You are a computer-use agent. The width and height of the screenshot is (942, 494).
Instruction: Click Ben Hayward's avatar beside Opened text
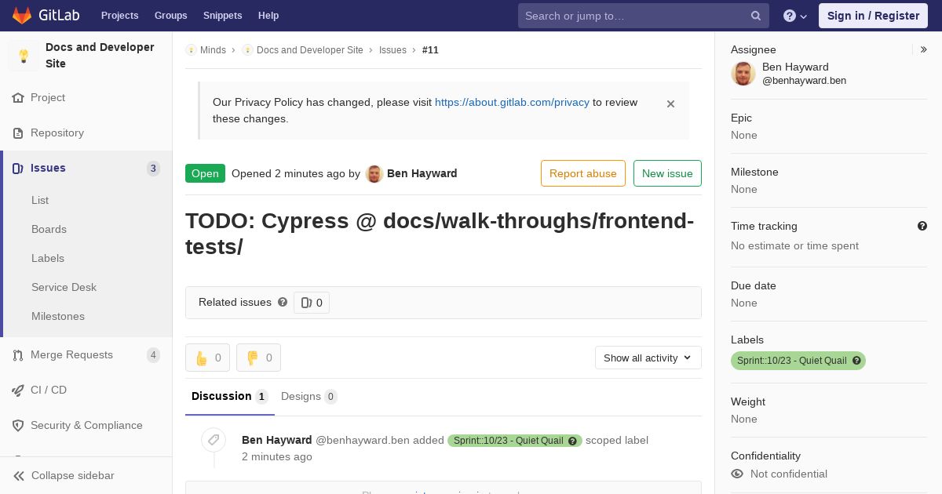coord(374,174)
